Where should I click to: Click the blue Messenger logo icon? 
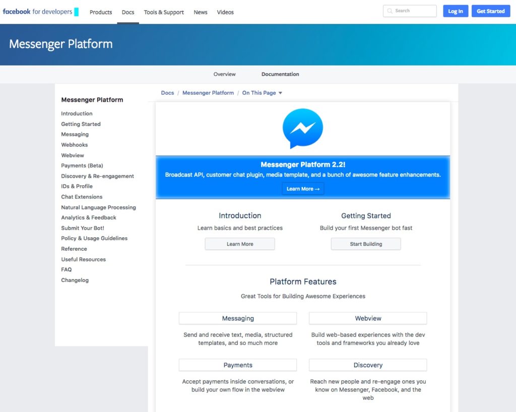pyautogui.click(x=302, y=128)
